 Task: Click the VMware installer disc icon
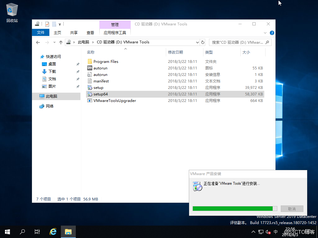[197, 186]
